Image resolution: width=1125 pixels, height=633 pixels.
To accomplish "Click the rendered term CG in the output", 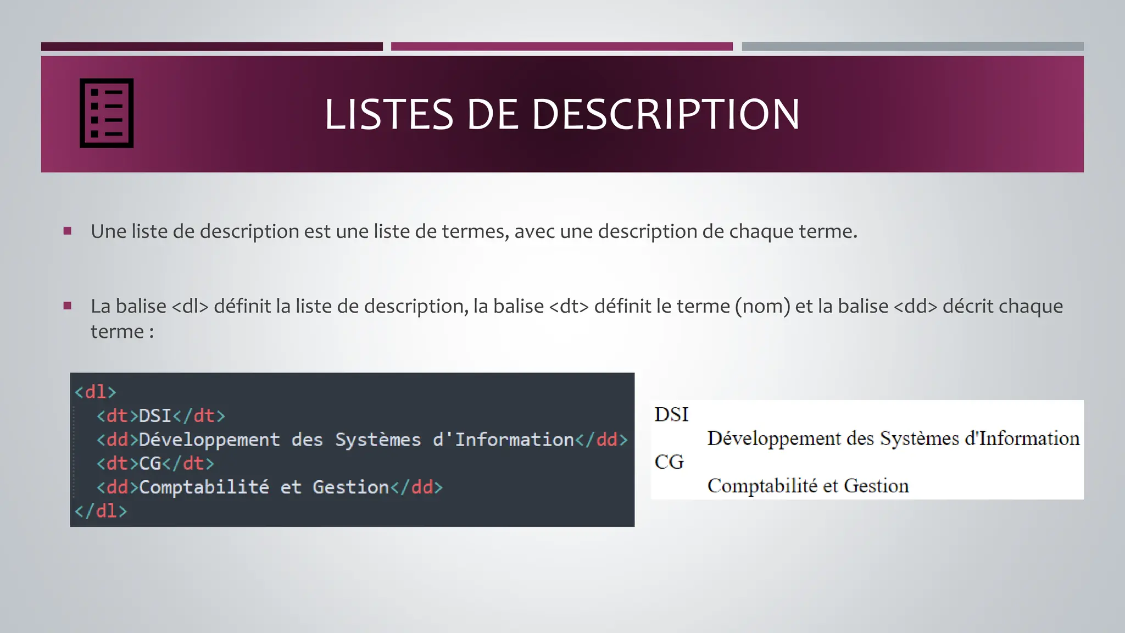I will (669, 462).
